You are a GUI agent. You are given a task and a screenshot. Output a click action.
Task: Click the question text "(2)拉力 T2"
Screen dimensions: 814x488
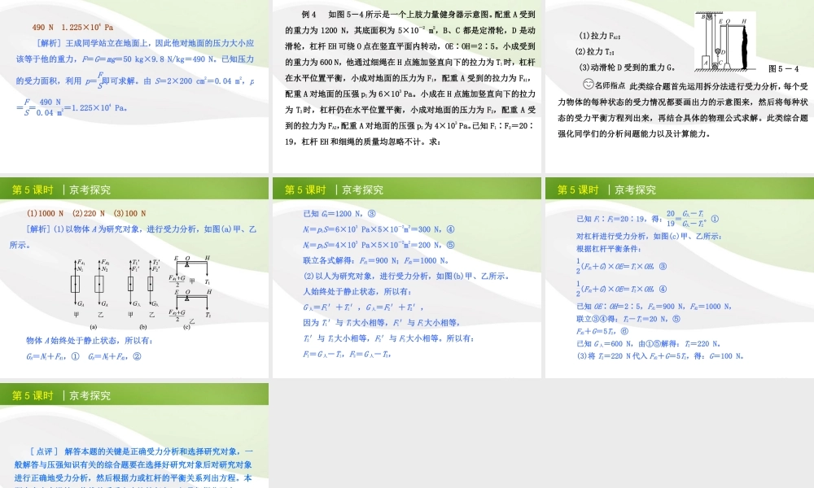click(595, 51)
